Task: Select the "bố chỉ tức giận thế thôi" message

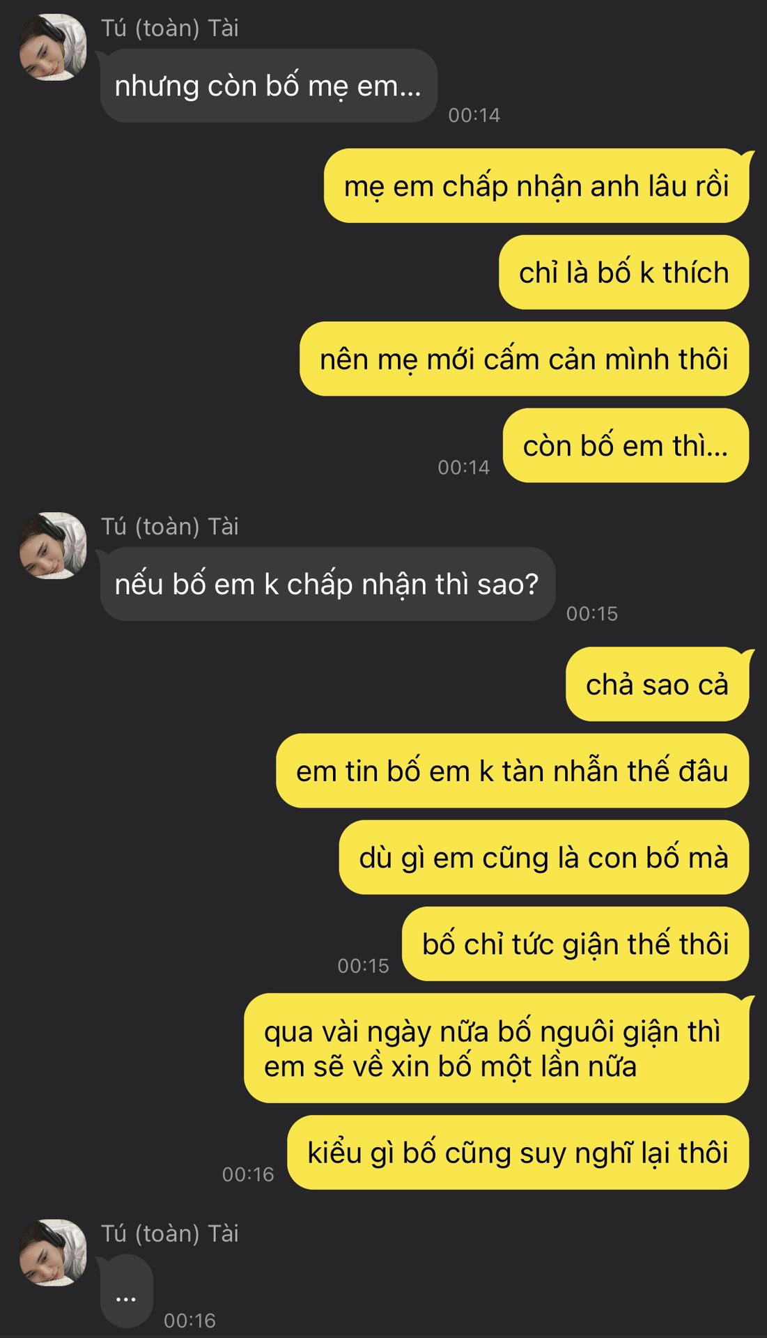Action: pos(575,944)
